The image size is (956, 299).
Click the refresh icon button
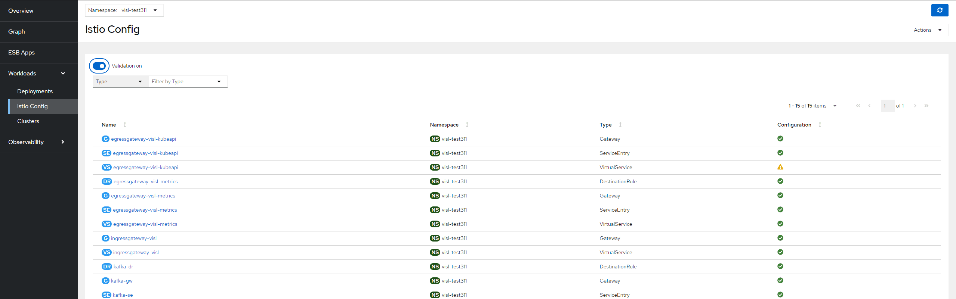(x=940, y=10)
